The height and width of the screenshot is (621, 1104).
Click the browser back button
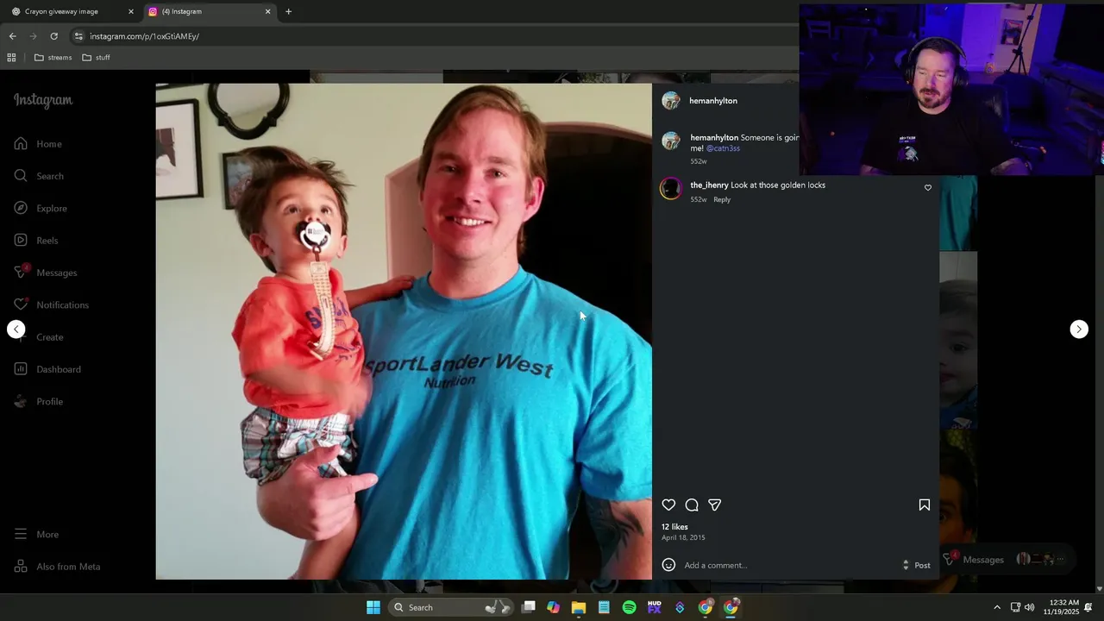12,36
